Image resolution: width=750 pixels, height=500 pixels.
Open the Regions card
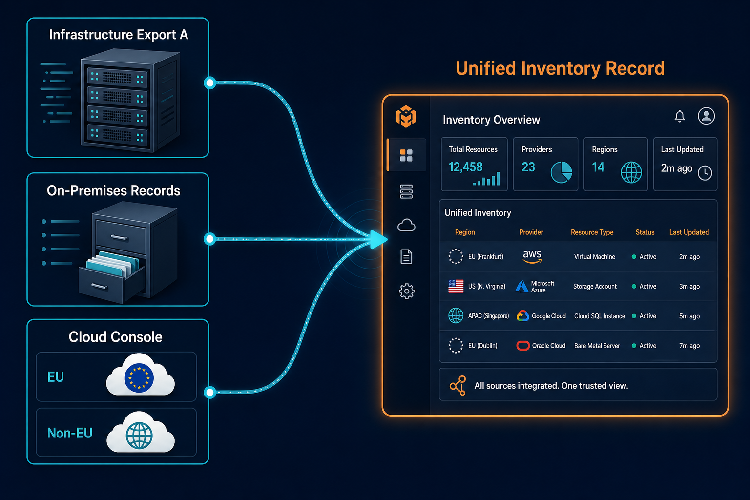point(616,164)
